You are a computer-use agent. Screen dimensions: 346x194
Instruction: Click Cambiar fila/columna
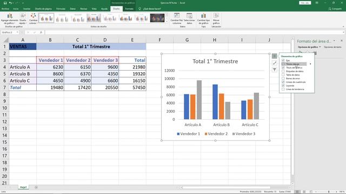[x=177, y=19]
